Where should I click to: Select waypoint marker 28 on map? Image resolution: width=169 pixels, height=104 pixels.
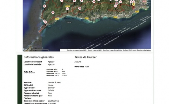coord(94,1)
